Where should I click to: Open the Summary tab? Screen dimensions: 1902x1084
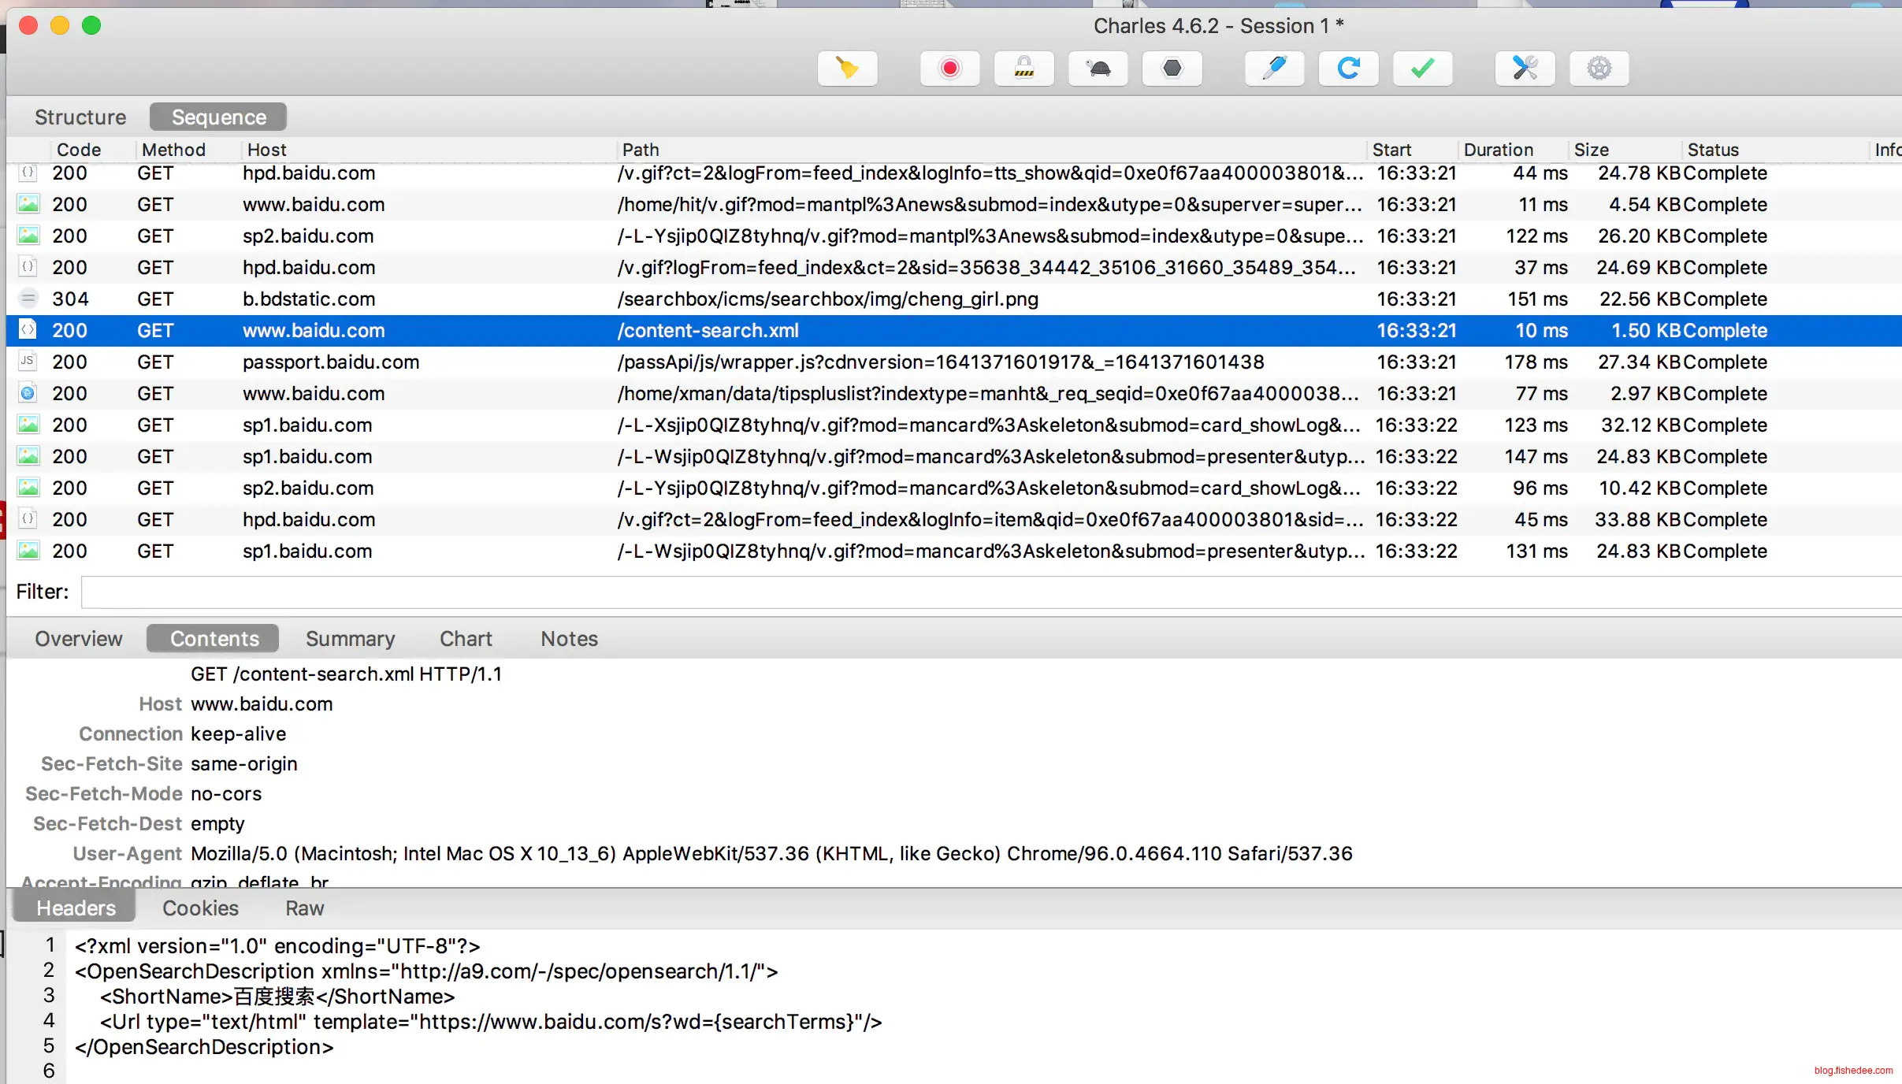(x=350, y=638)
